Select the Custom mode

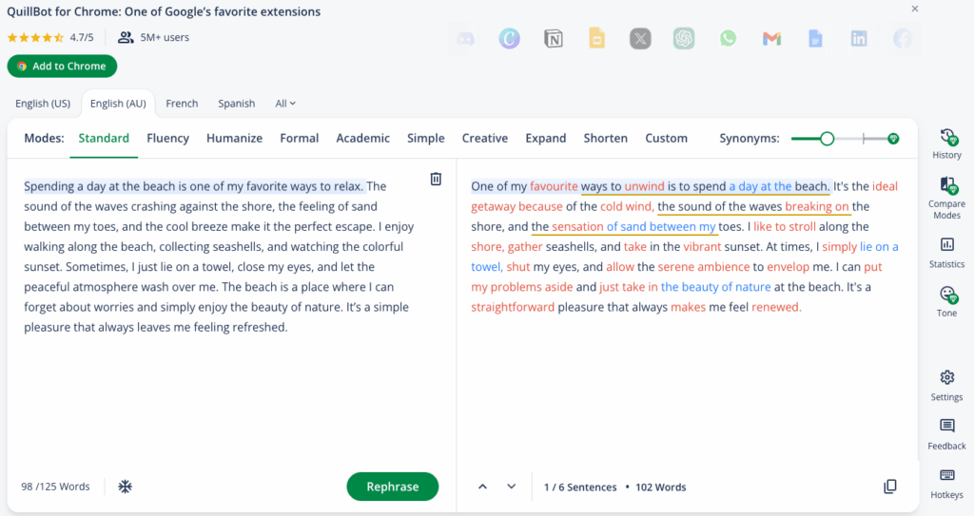click(666, 139)
